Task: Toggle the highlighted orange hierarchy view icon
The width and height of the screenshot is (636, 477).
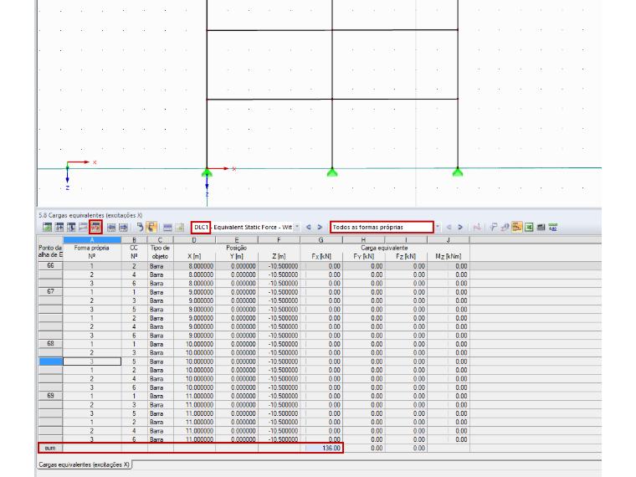Action: pyautogui.click(x=517, y=227)
